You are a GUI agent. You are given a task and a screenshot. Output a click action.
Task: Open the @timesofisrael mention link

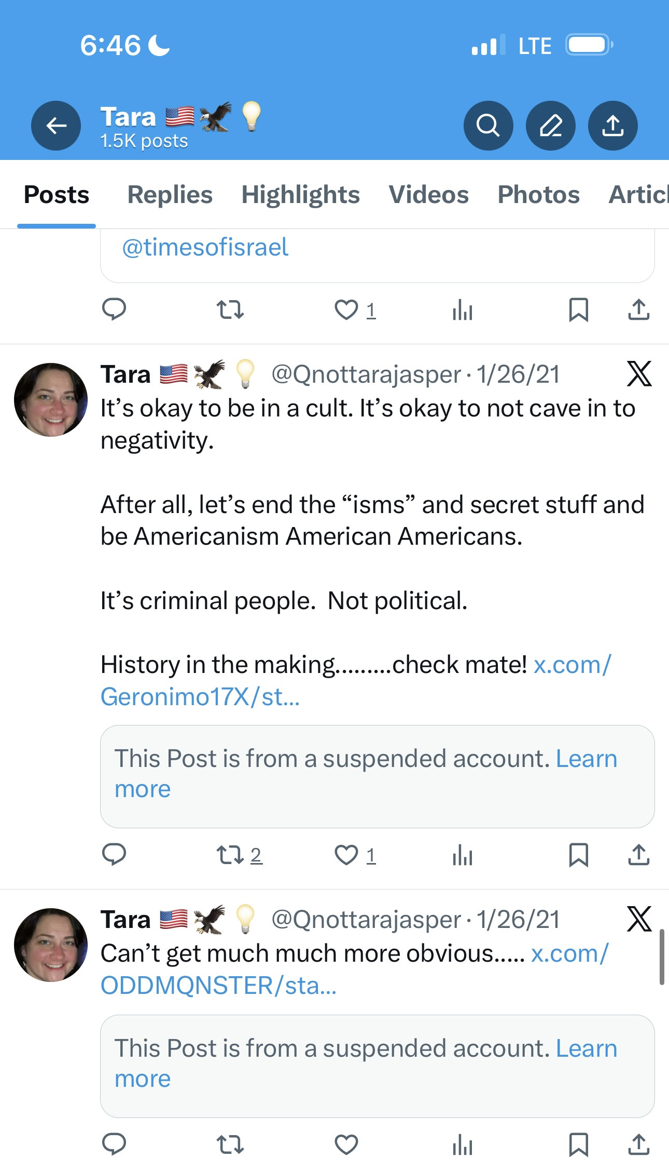[x=205, y=247]
